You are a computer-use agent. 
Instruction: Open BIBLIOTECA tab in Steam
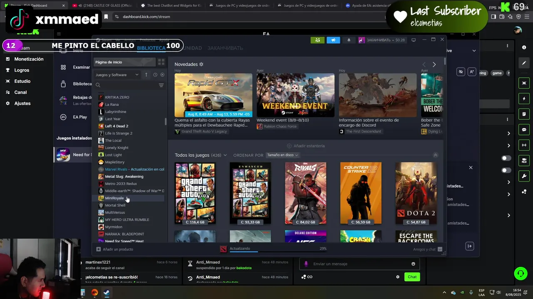click(151, 48)
